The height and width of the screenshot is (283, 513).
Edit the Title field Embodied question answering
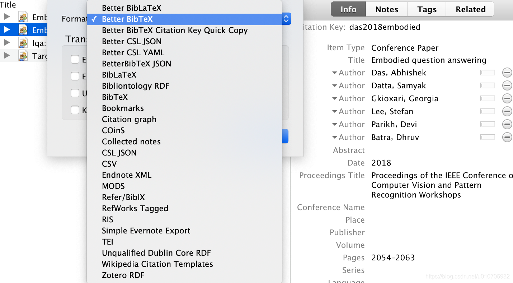coord(429,60)
